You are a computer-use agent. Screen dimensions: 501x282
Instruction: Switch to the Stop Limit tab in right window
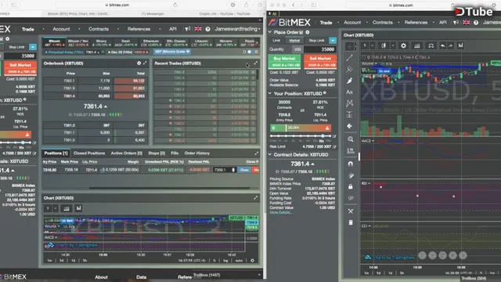(x=316, y=41)
